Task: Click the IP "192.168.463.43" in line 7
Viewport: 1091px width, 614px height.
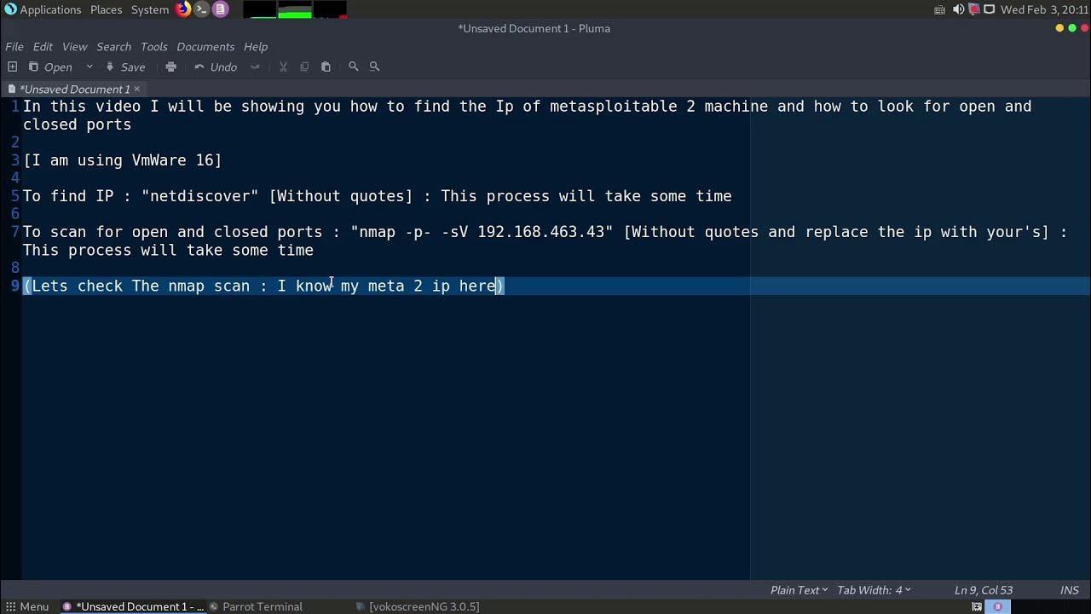Action: tap(540, 232)
